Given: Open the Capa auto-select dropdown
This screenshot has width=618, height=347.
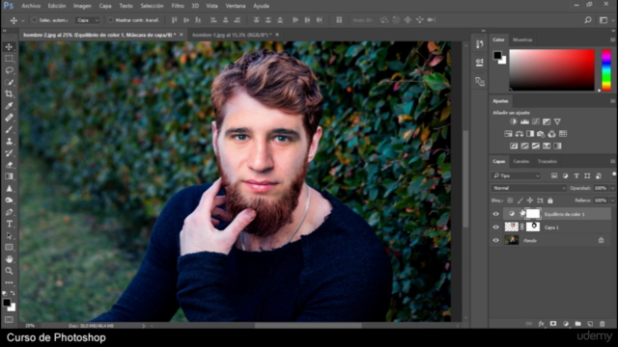Looking at the screenshot, I should [88, 20].
